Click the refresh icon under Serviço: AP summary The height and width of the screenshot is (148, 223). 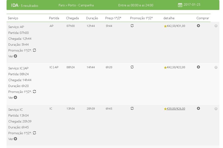(35, 50)
